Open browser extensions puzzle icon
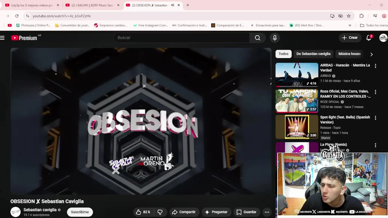The image size is (388, 218). click(x=361, y=16)
